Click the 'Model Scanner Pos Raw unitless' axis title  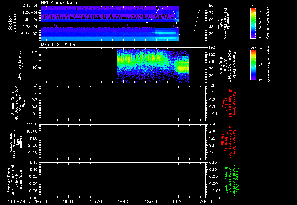coord(16,142)
